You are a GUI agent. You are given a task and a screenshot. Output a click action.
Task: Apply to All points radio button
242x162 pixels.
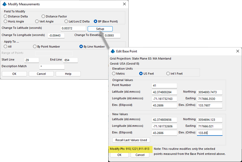point(6,47)
